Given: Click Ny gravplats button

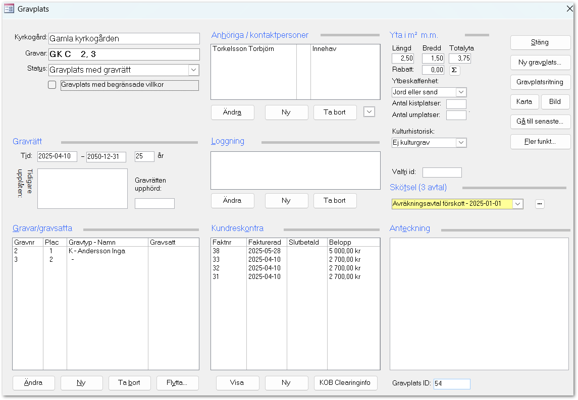Looking at the screenshot, I should pyautogui.click(x=540, y=63).
